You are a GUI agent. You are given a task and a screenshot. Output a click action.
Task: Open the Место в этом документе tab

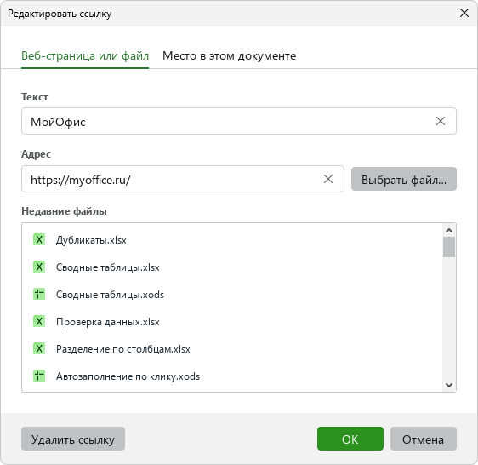click(230, 56)
